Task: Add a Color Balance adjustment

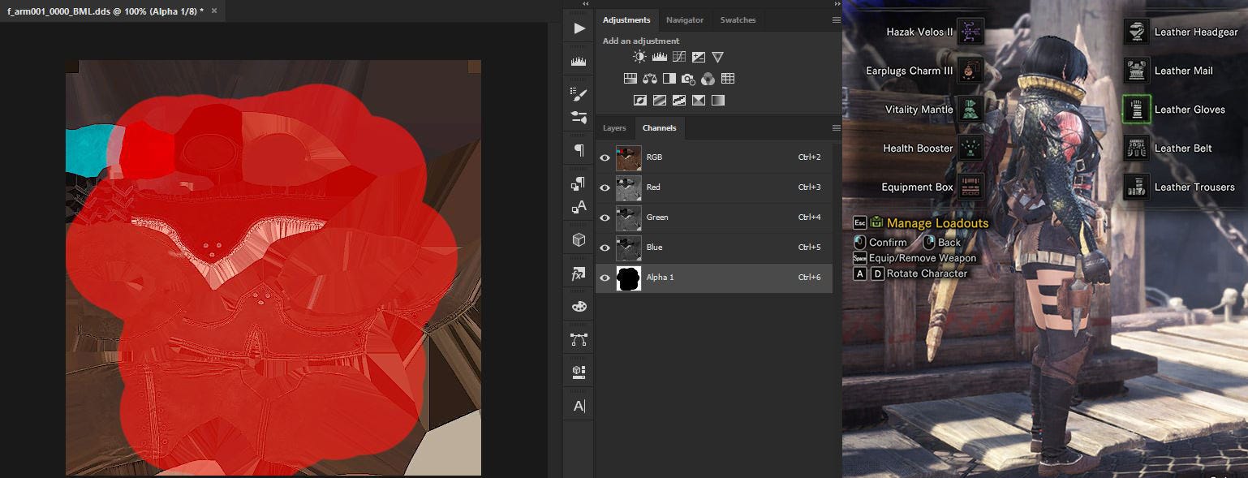Action: (x=649, y=79)
